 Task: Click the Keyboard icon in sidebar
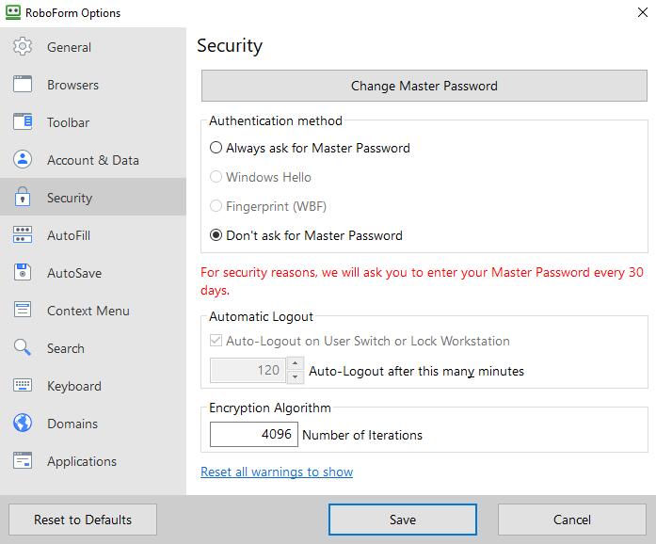pos(24,386)
